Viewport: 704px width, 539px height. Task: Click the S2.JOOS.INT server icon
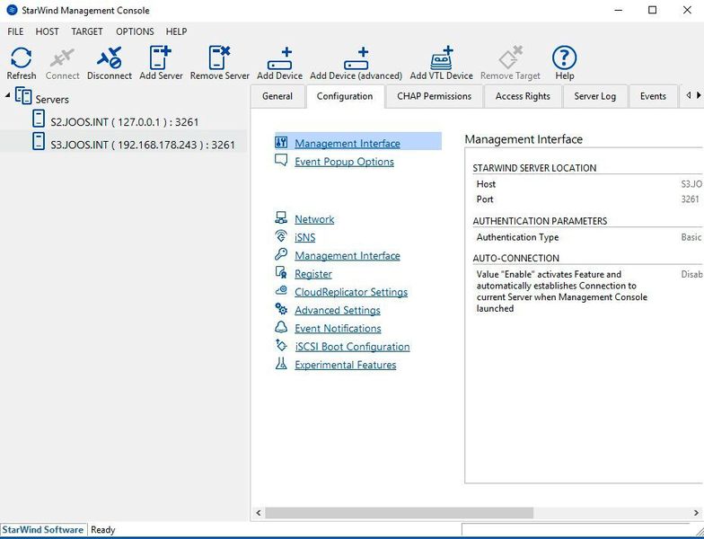point(39,119)
